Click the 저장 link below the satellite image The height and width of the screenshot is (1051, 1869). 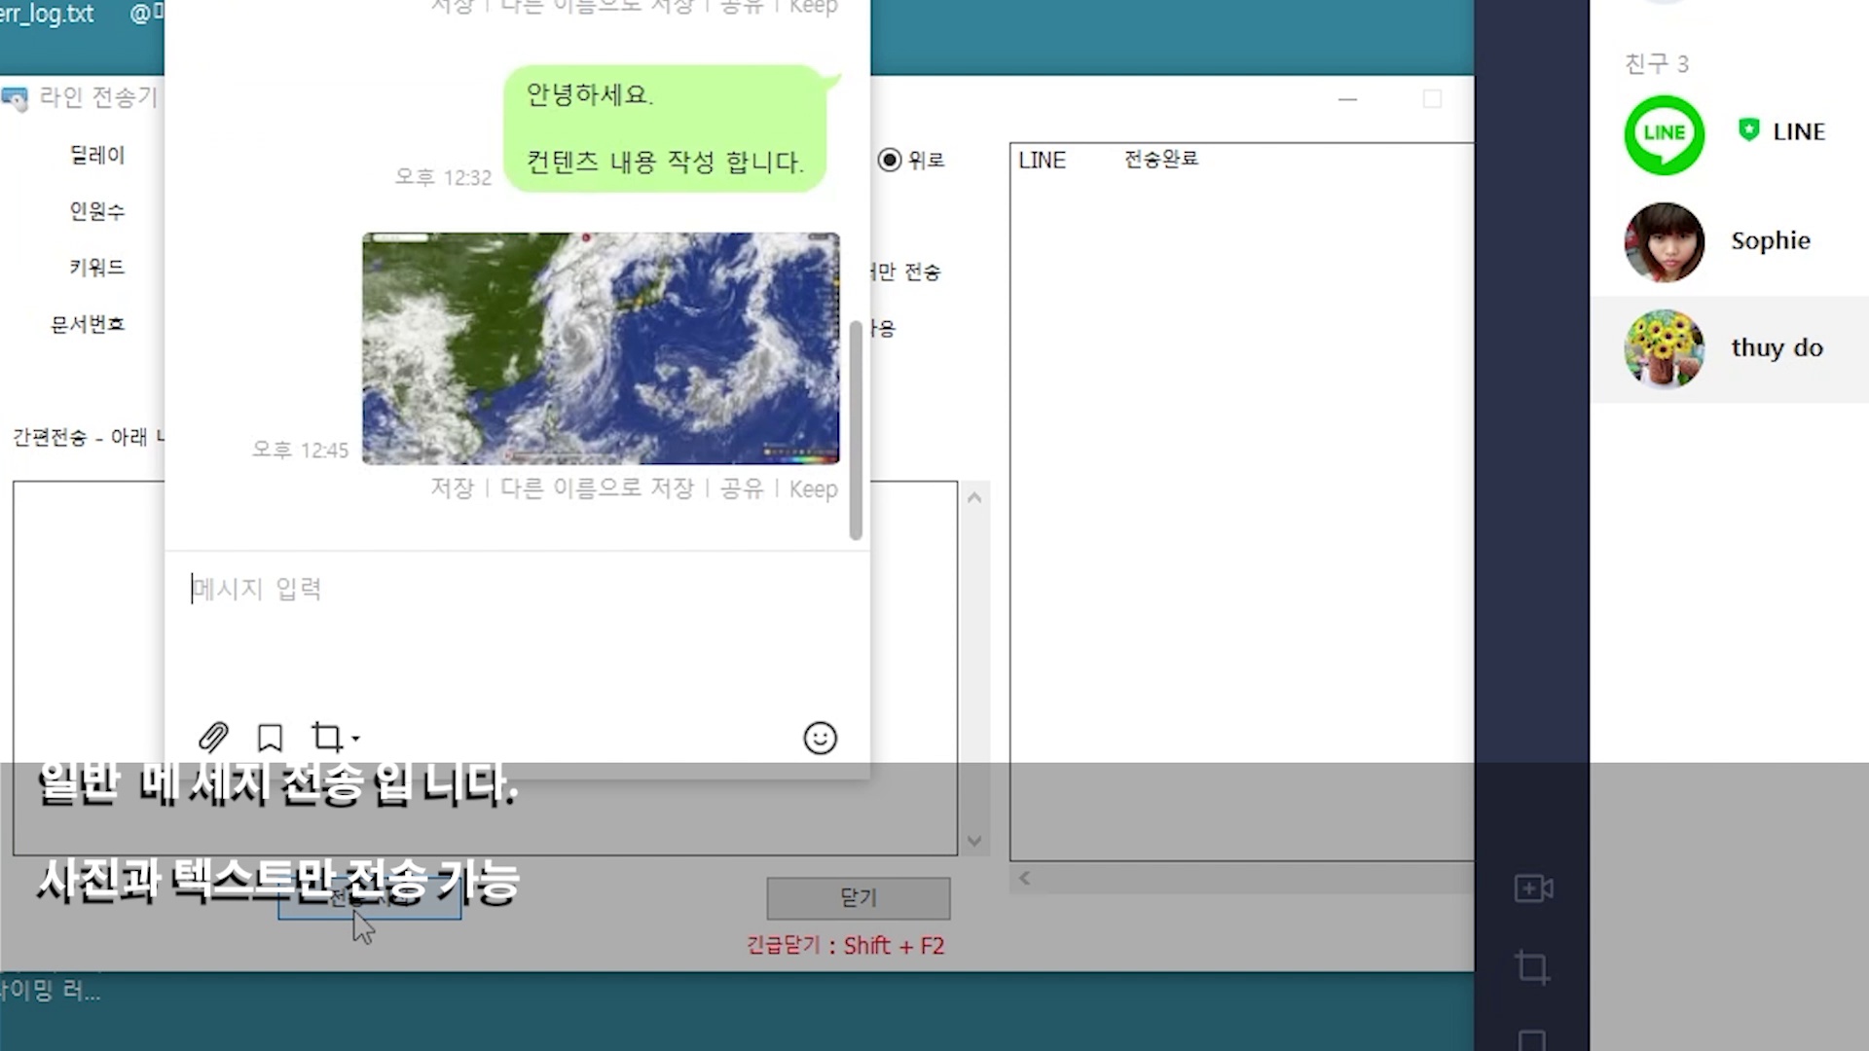[x=452, y=489]
